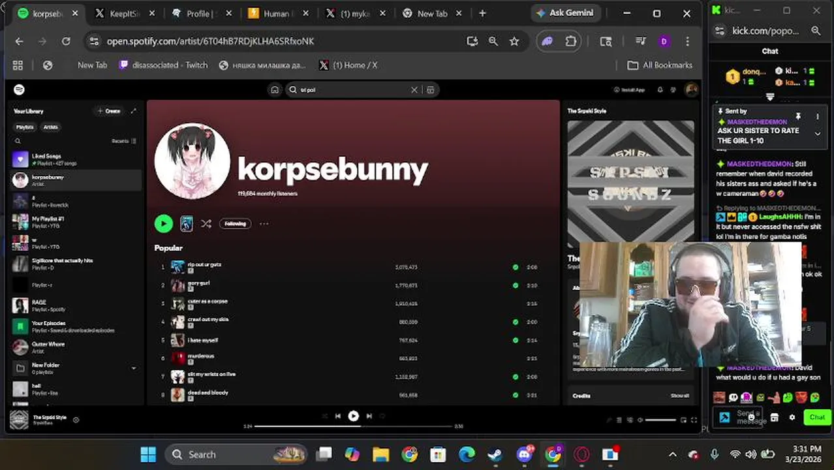Switch to the Profile browser tab

tap(201, 13)
